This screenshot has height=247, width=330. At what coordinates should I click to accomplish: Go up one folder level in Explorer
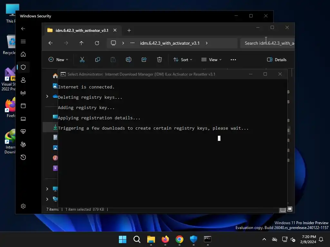click(x=82, y=43)
